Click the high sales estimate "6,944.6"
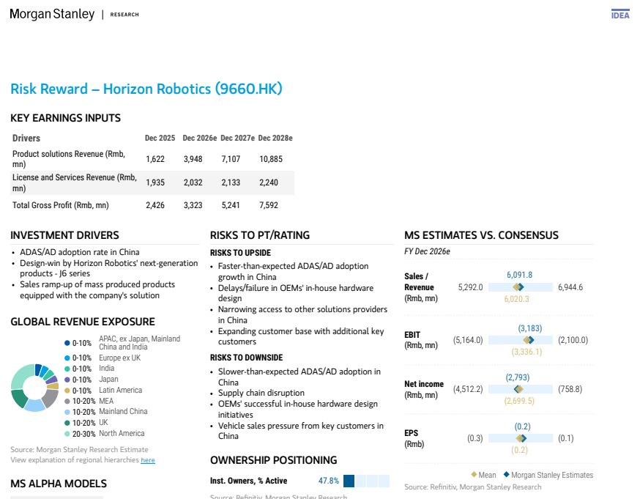The height and width of the screenshot is (499, 640). (570, 287)
